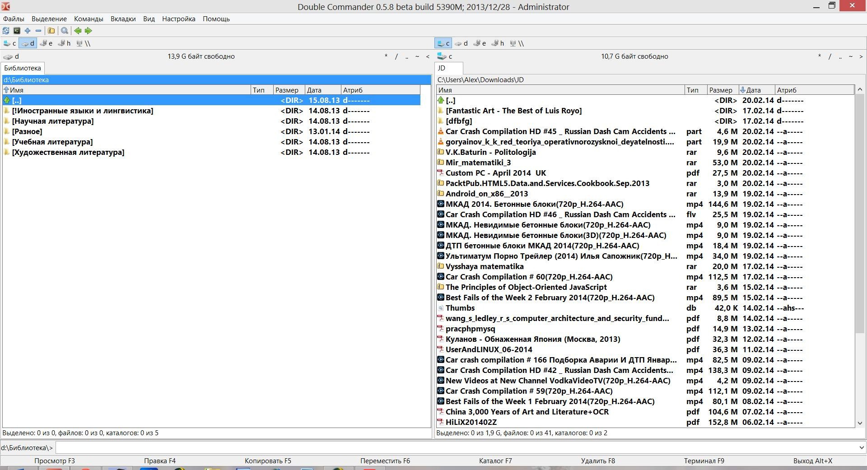Open the Настройка menu

click(x=179, y=19)
